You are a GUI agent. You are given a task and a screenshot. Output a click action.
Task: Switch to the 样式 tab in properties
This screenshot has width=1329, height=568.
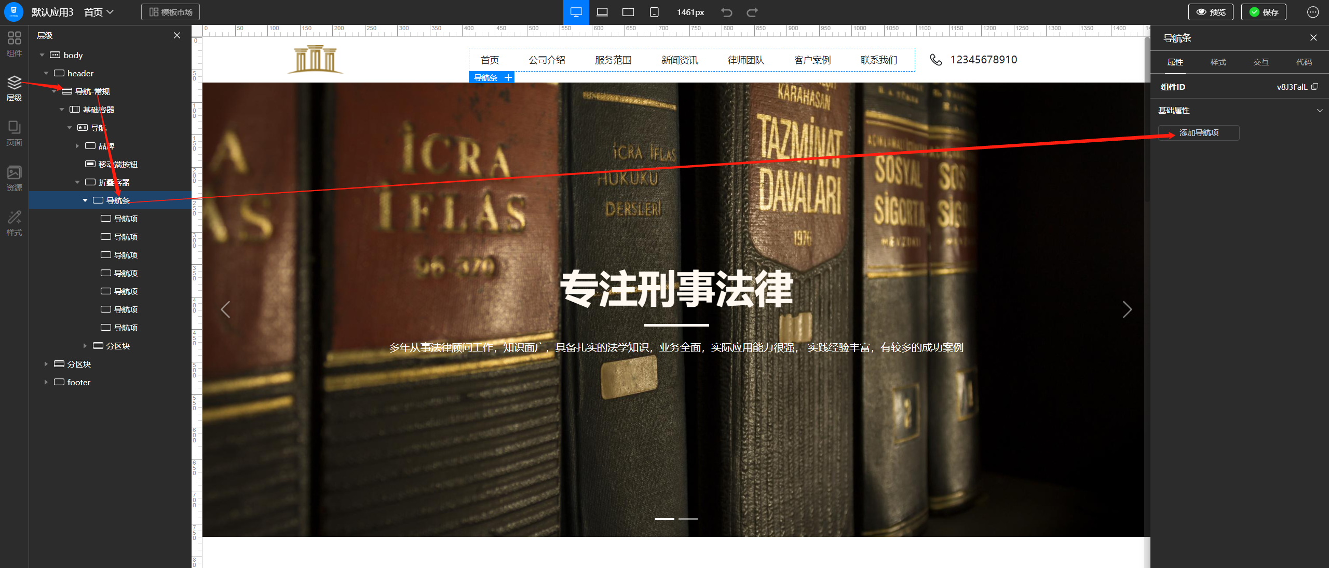[1218, 62]
